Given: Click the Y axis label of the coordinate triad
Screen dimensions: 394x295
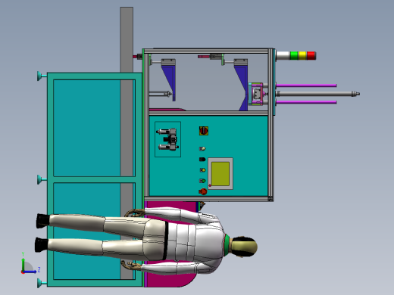Looking at the screenshot, I should [x=23, y=254].
